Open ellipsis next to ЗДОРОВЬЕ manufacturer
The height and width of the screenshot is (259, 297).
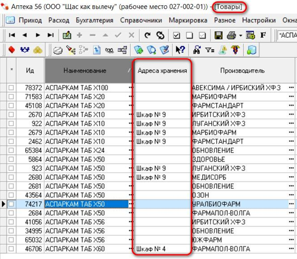291,159
